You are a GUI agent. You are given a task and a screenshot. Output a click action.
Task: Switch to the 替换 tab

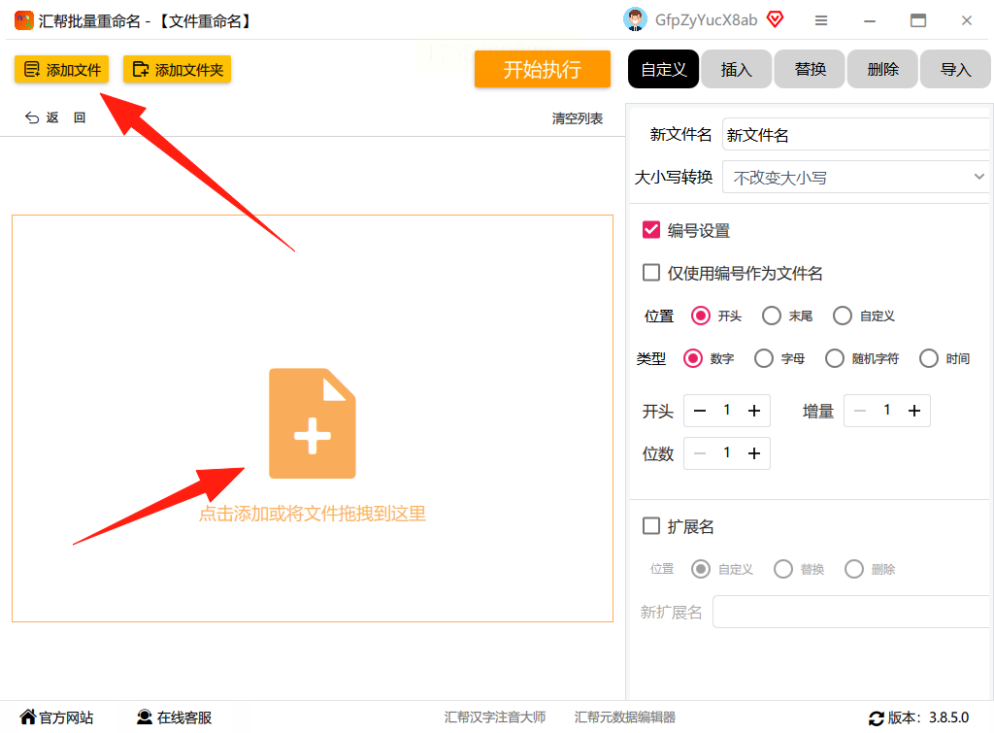tap(810, 69)
